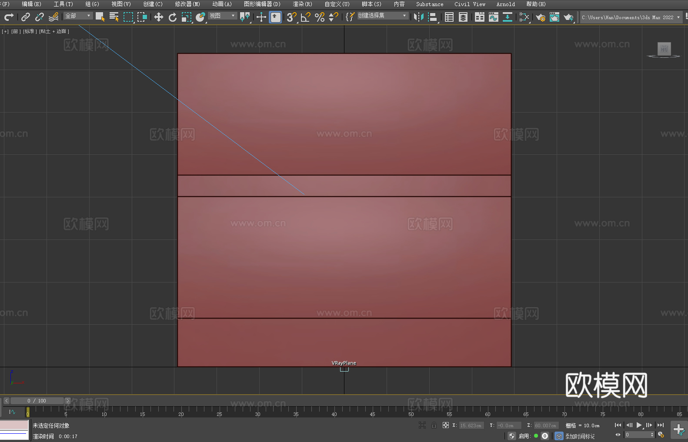Click the Play Animation button
The height and width of the screenshot is (442, 688).
click(x=639, y=425)
